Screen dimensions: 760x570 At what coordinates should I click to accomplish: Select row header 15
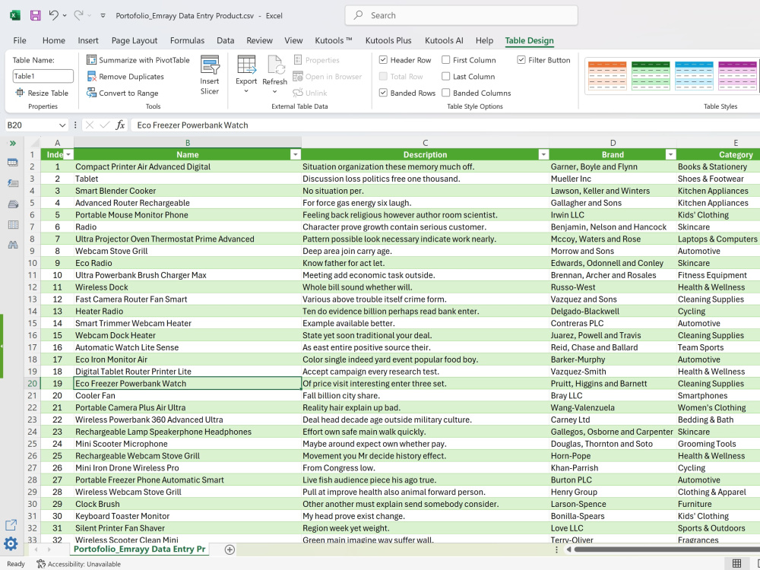click(32, 323)
